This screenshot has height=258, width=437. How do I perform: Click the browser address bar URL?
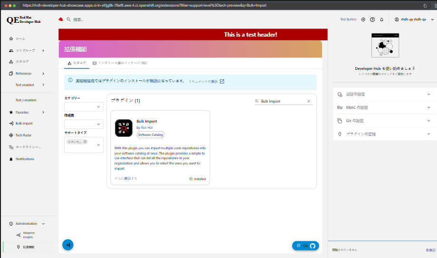144,5
